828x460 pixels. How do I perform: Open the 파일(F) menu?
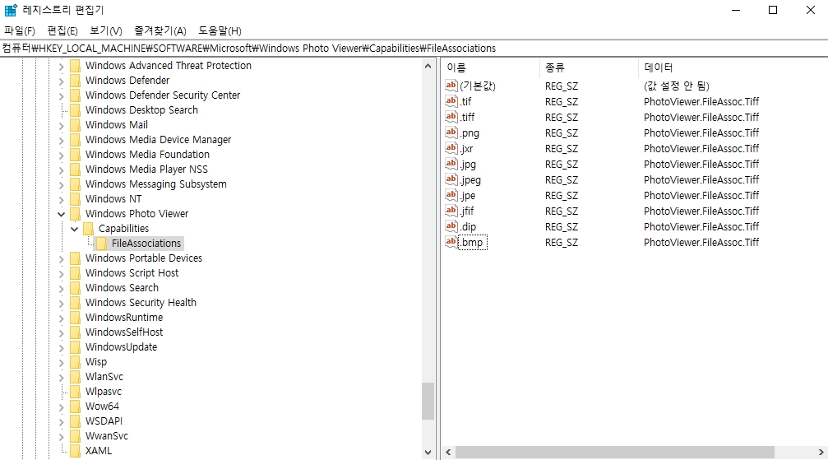pyautogui.click(x=20, y=30)
